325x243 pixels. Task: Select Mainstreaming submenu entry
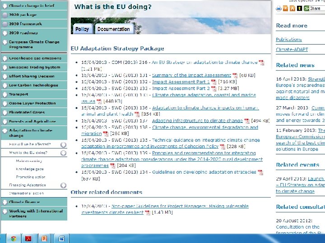pyautogui.click(x=29, y=161)
